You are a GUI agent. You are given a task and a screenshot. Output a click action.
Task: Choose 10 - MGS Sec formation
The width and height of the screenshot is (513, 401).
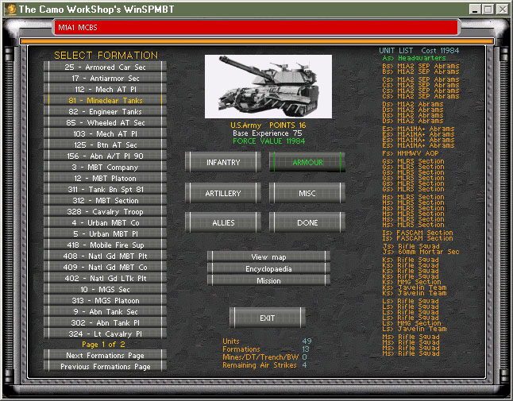[x=105, y=290]
